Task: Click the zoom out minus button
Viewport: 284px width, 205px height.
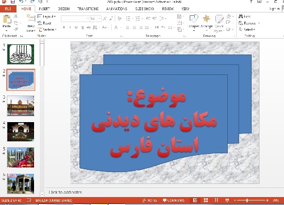Action: (x=235, y=200)
